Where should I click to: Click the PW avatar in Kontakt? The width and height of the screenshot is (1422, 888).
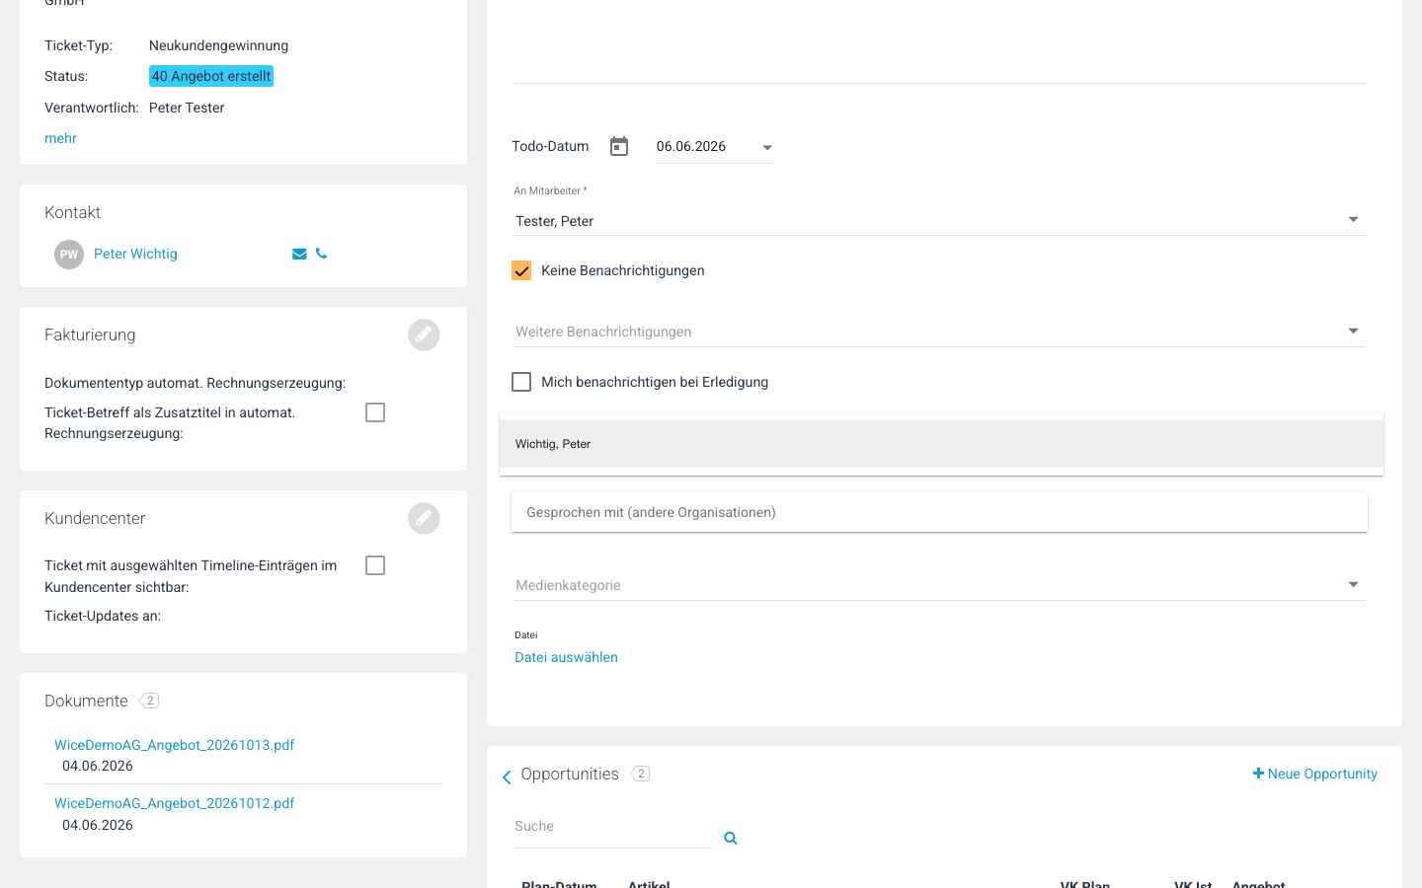click(x=69, y=255)
